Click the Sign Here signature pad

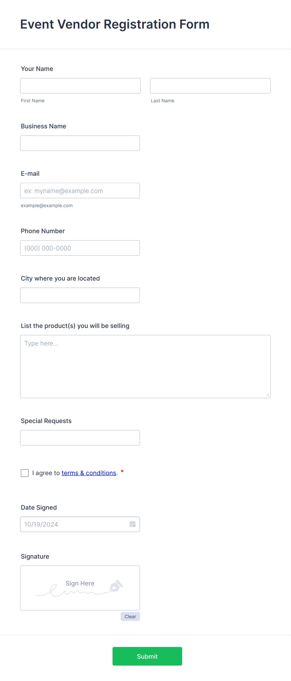[80, 588]
